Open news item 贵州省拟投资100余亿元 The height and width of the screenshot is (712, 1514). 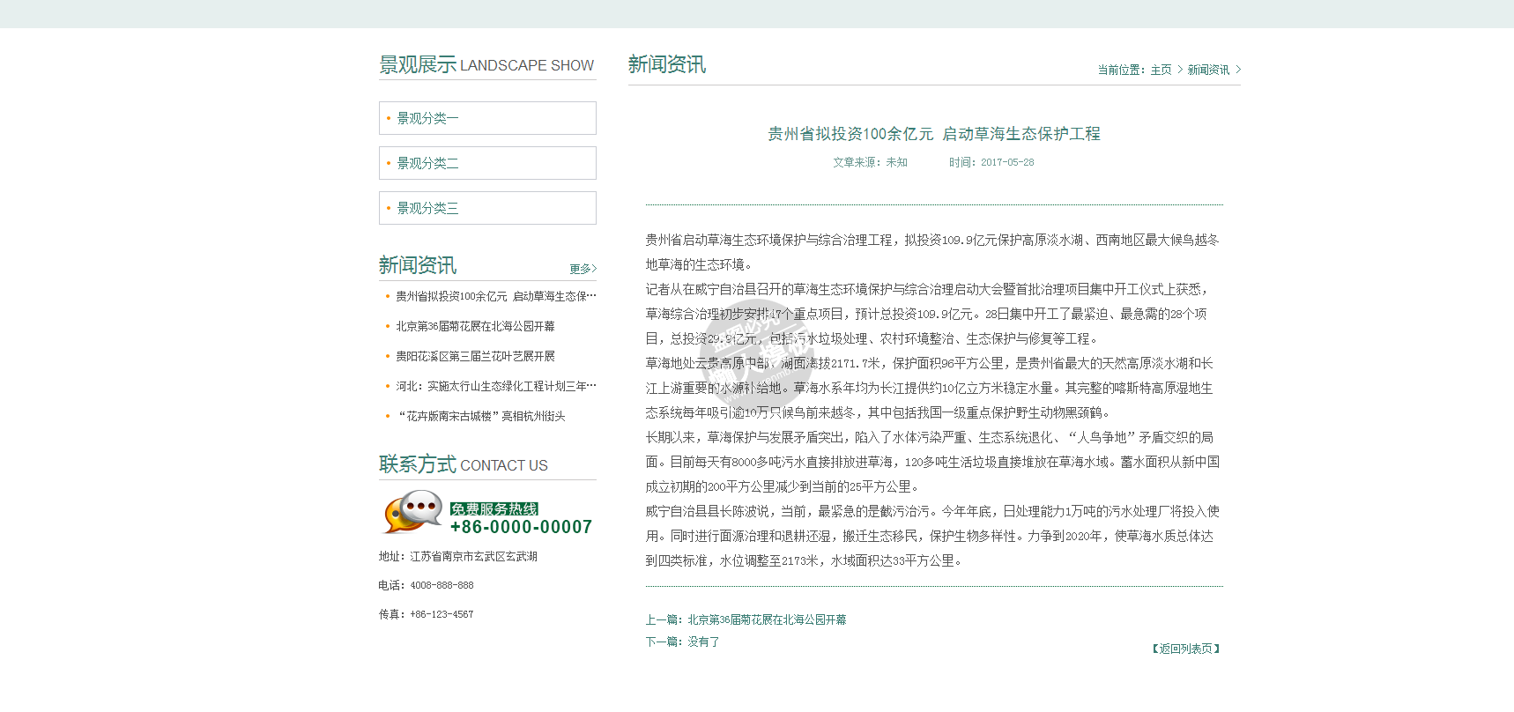(495, 296)
